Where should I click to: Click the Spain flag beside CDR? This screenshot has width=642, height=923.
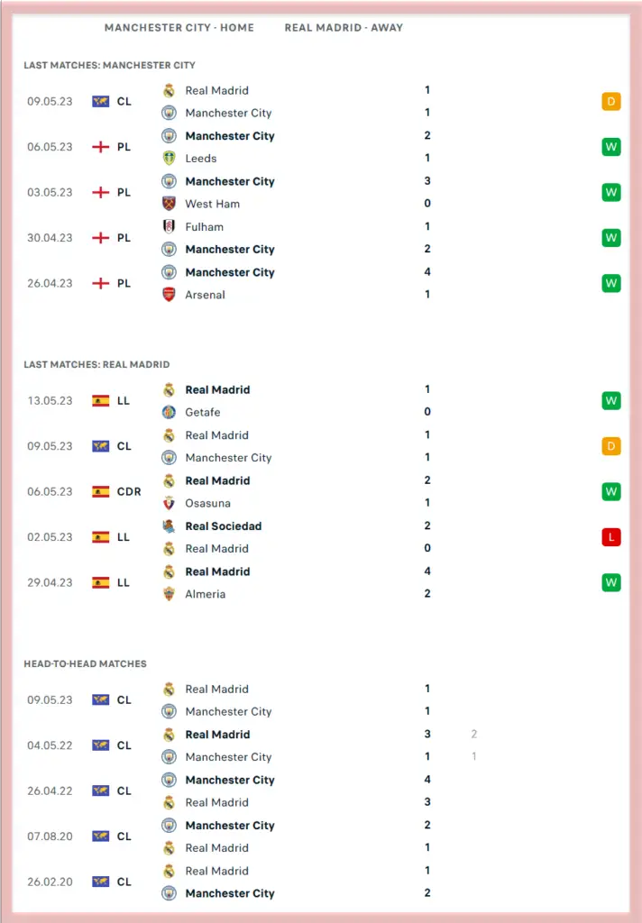pyautogui.click(x=101, y=492)
